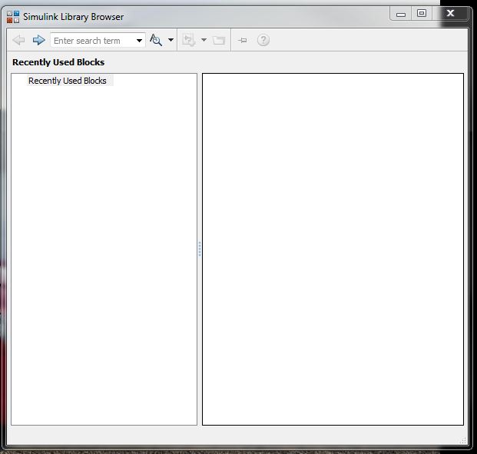
Task: Open the new model dropdown arrow
Action: (x=204, y=40)
